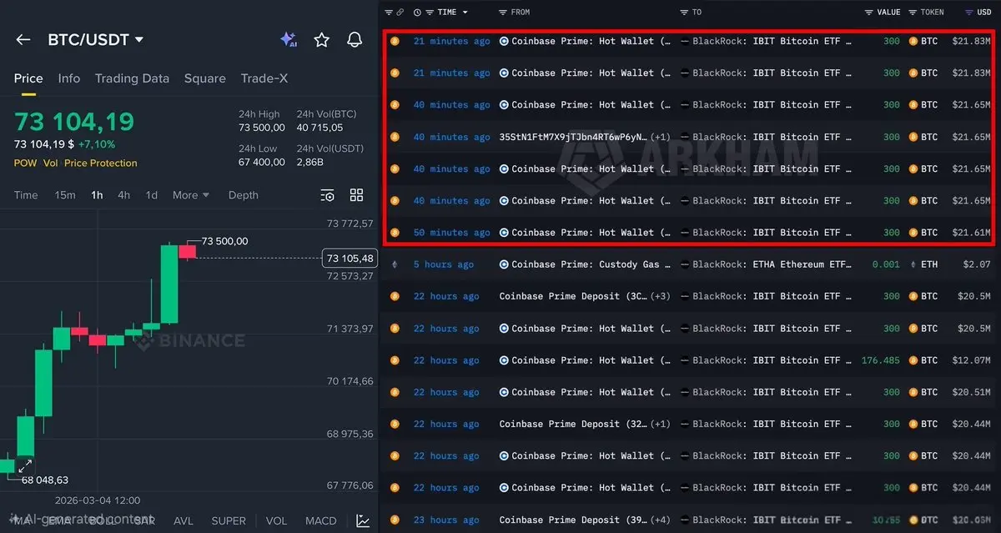Click the chain link icon in Arkham header
1001x533 pixels.
[x=400, y=13]
